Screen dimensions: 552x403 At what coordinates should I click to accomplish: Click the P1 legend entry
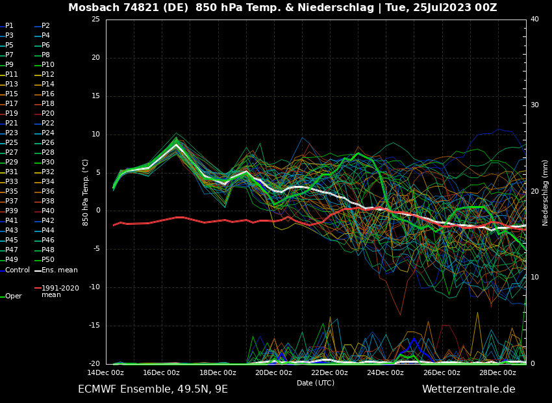(9, 26)
